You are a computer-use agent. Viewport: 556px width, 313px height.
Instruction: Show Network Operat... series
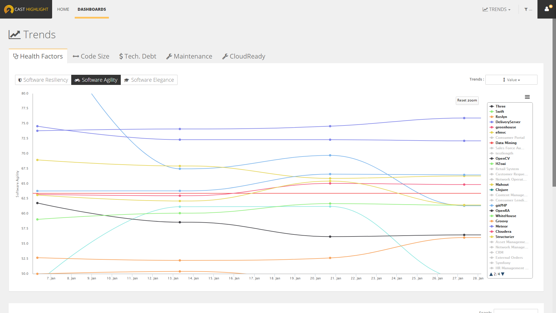(508, 179)
